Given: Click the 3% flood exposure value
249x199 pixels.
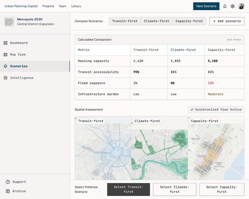Looking at the screenshot, I should [135, 83].
